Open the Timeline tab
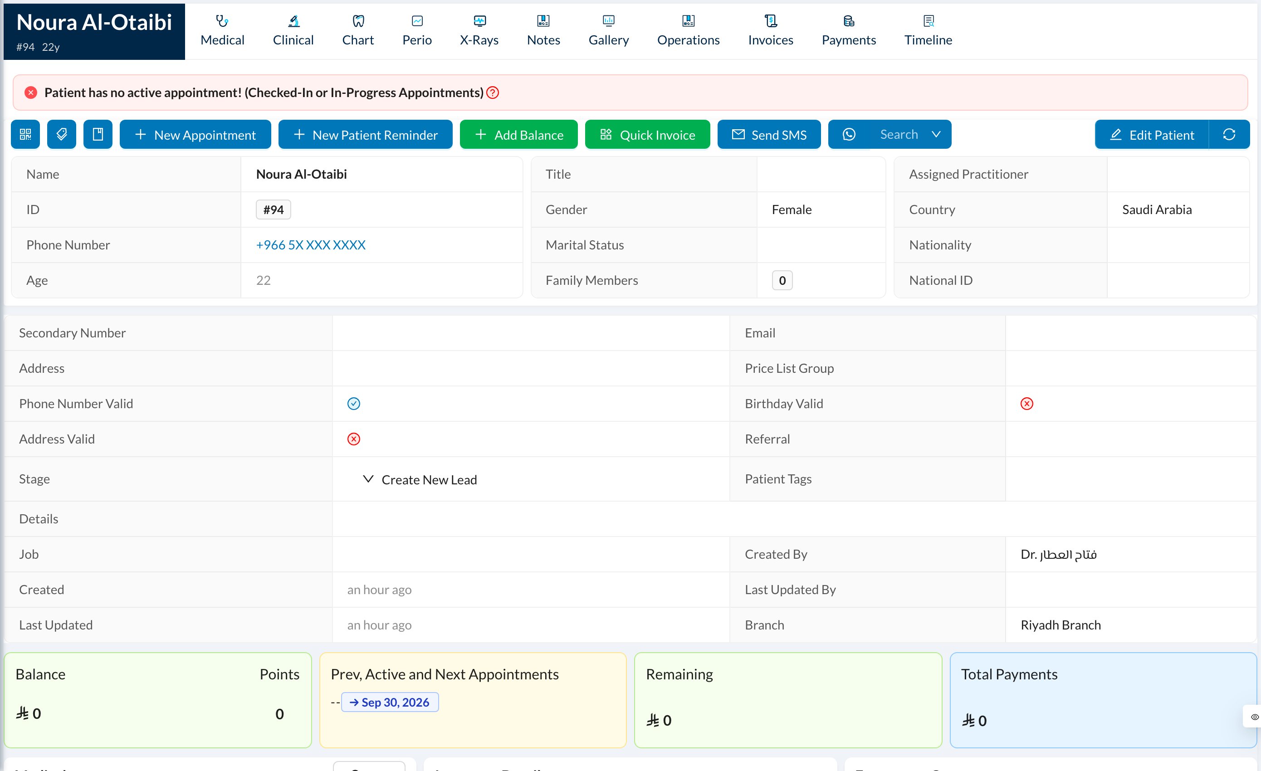Image resolution: width=1261 pixels, height=771 pixels. pyautogui.click(x=928, y=31)
